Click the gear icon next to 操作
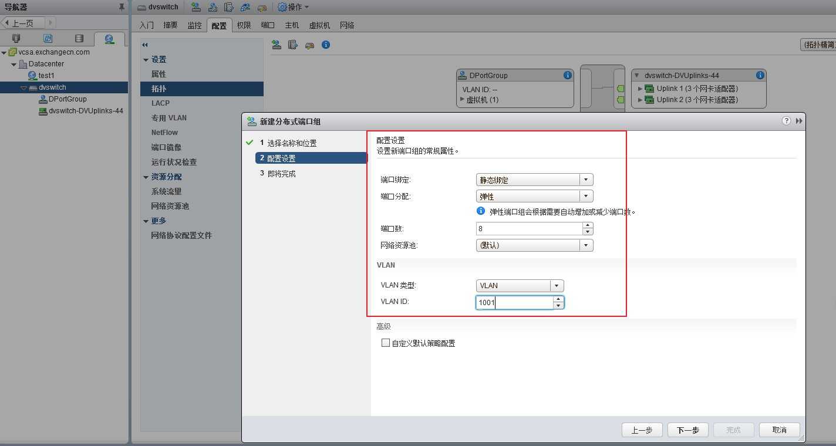Image resolution: width=836 pixels, height=446 pixels. pos(282,7)
